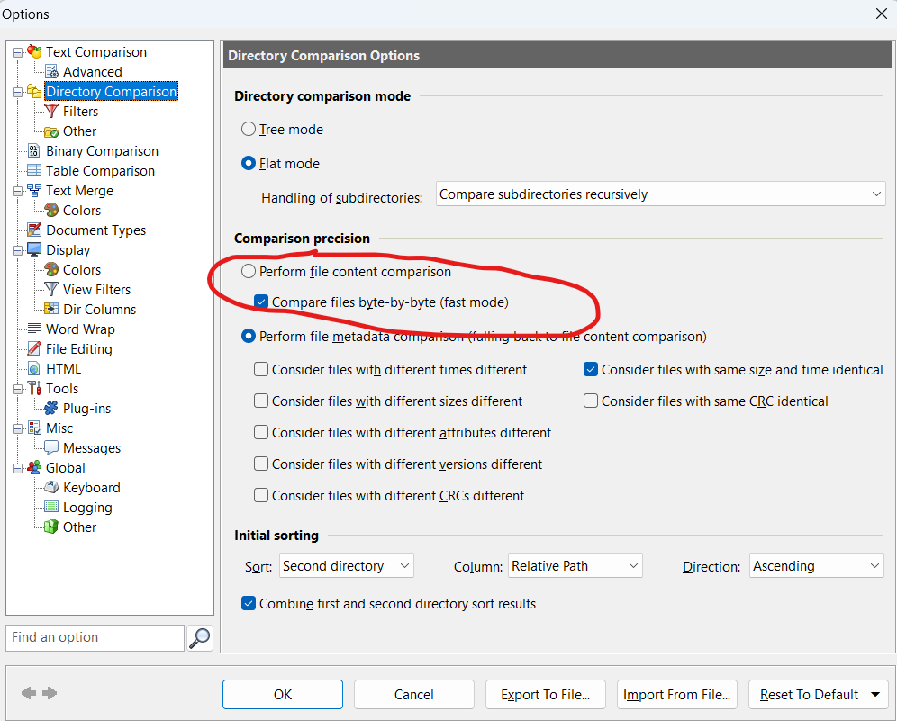This screenshot has width=897, height=721.
Task: Collapse the Text Comparison tree node
Action: point(18,52)
